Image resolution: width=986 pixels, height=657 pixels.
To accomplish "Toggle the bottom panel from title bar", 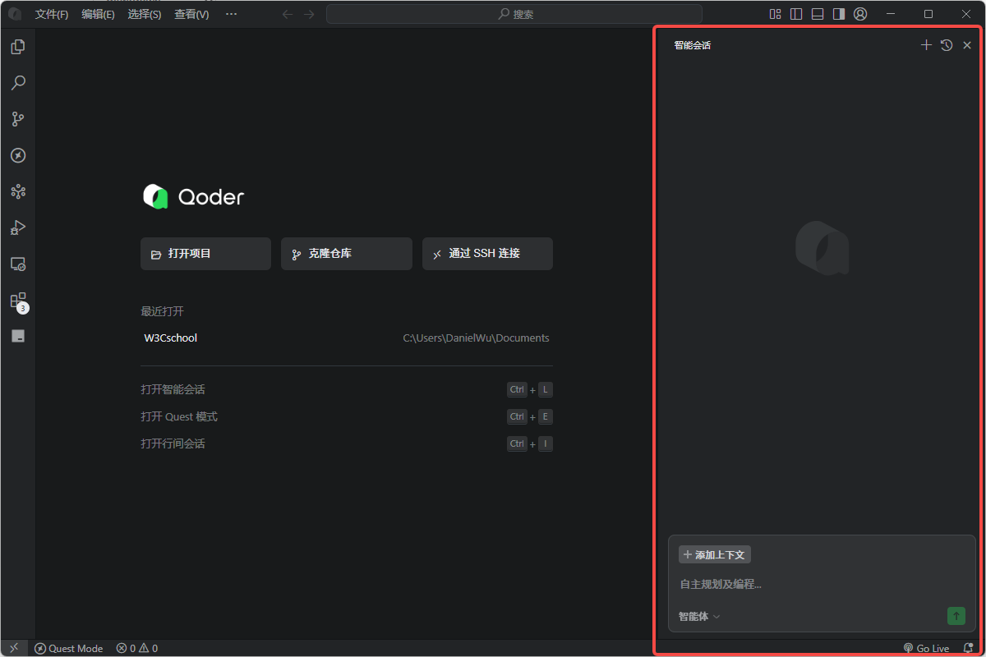I will pos(818,14).
